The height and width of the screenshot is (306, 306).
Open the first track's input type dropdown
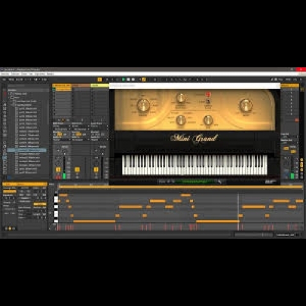[62, 126]
